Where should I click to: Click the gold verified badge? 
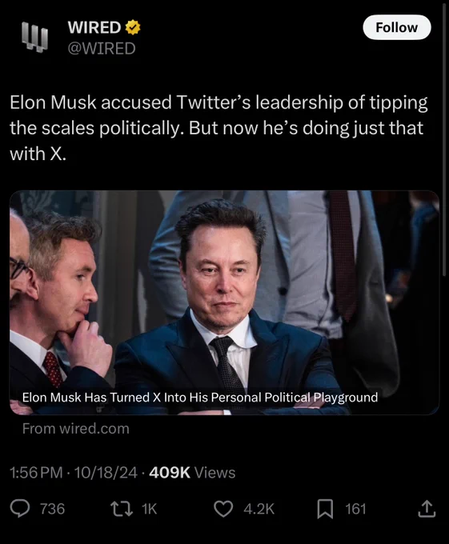pos(133,27)
